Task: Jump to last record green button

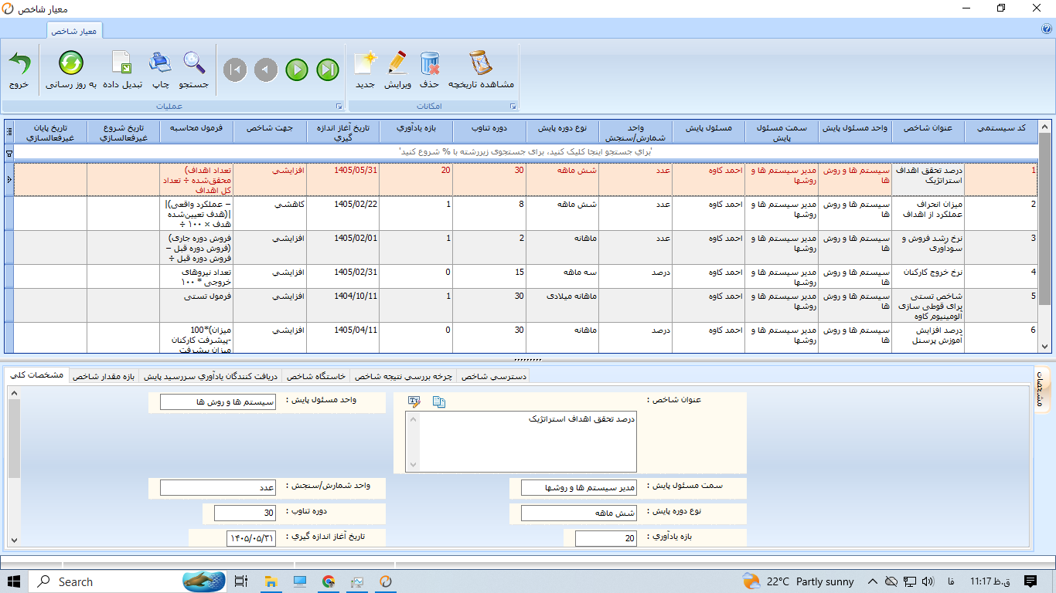Action: 328,70
